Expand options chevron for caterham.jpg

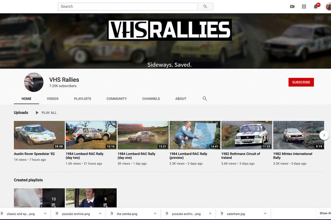click(x=265, y=213)
